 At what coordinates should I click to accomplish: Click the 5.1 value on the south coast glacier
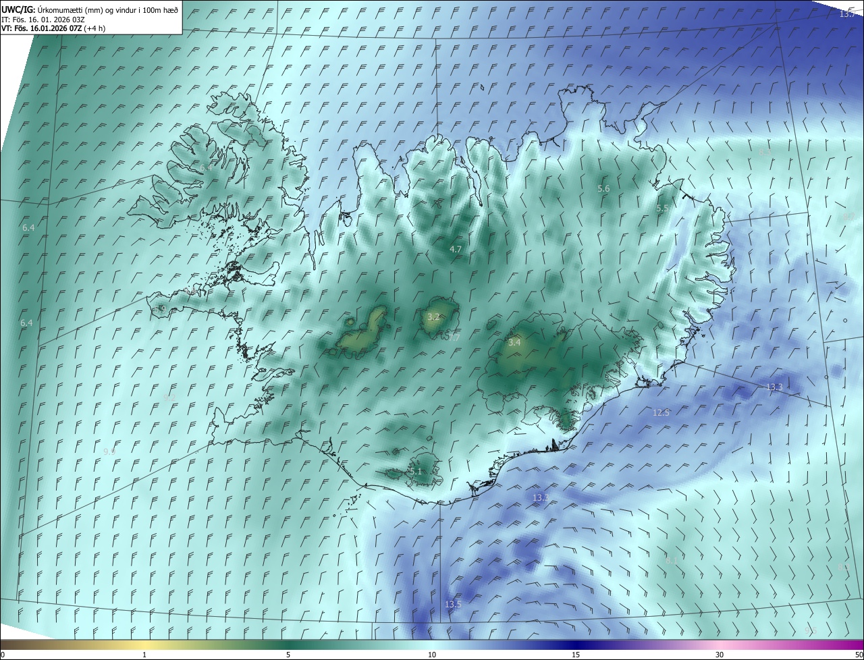[x=415, y=472]
